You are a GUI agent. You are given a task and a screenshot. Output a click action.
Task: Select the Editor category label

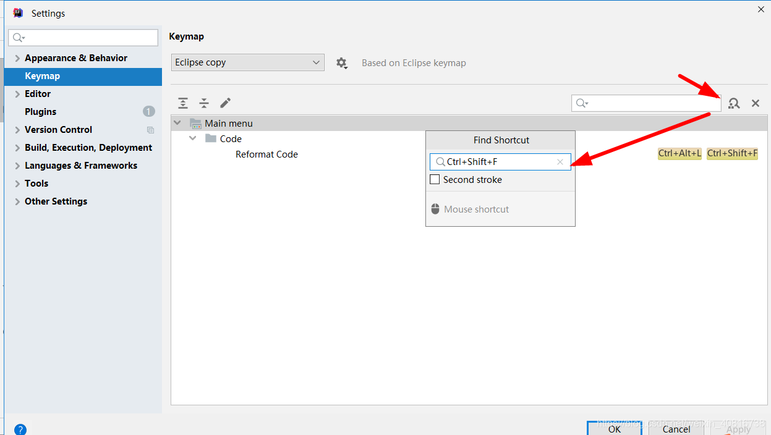tap(38, 94)
